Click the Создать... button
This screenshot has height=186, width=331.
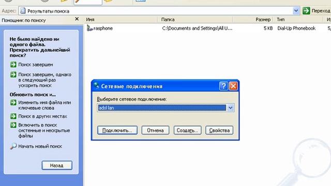click(187, 130)
